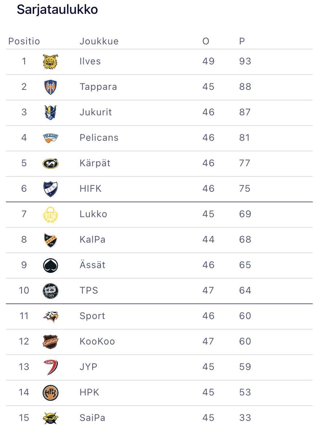Select the TPS round logo
This screenshot has height=430, width=320.
(x=50, y=291)
